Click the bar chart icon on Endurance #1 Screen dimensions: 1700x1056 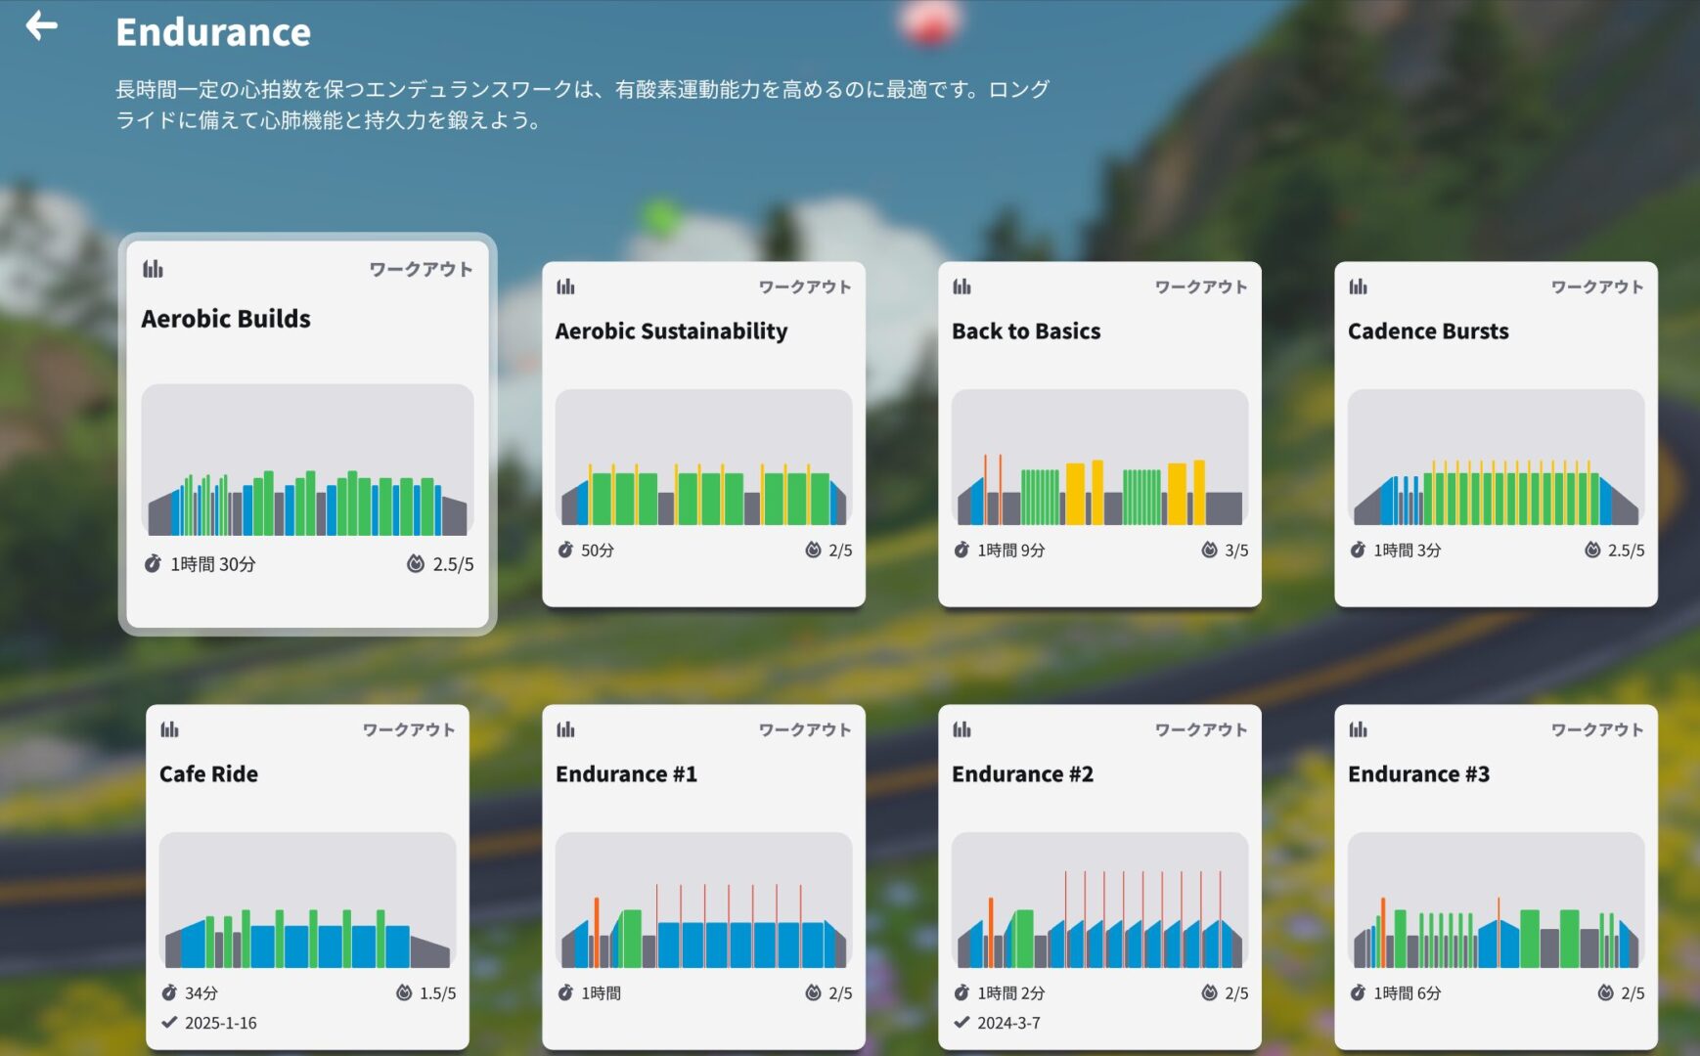[x=565, y=729]
